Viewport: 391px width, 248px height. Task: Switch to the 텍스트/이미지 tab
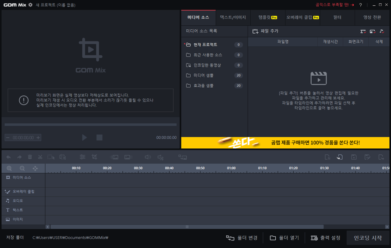point(233,17)
